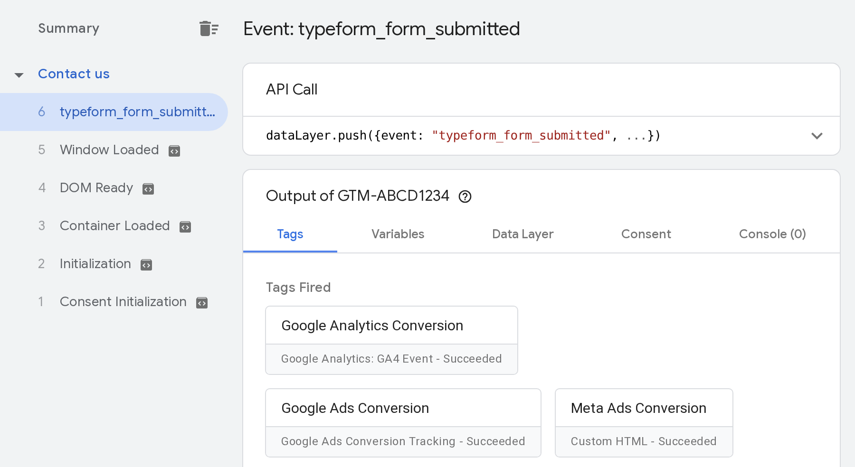The image size is (855, 467).
Task: Select the typeform_form_submitted event
Action: pos(114,112)
